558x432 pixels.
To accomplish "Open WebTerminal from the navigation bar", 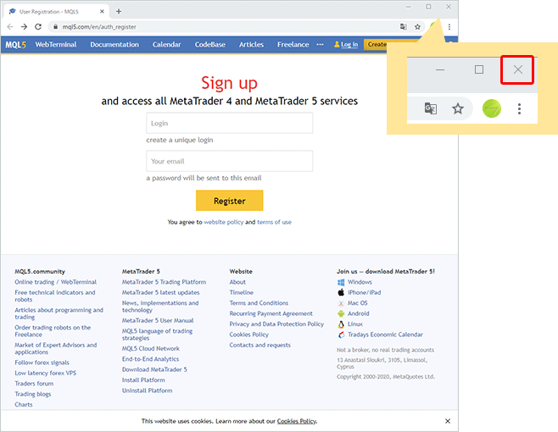I will tap(56, 44).
